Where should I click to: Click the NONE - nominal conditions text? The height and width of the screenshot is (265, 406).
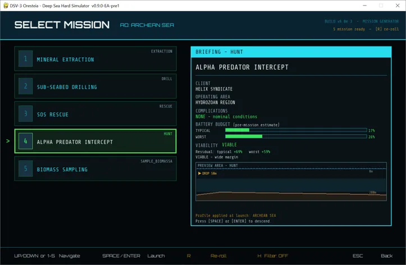226,117
